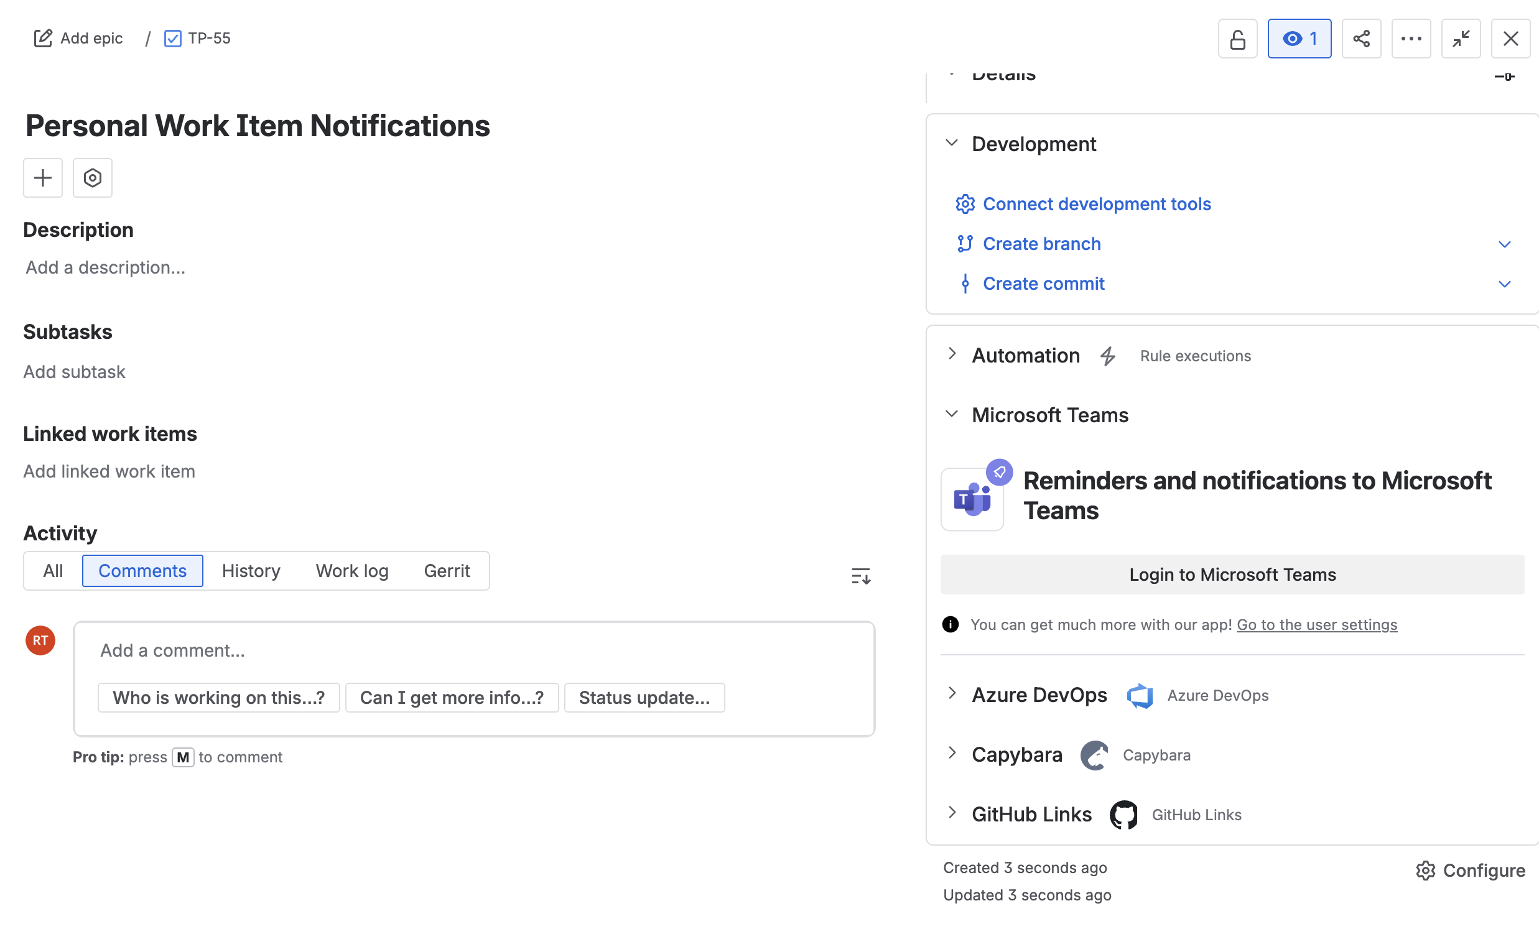Expand the GitHub Links section

951,813
